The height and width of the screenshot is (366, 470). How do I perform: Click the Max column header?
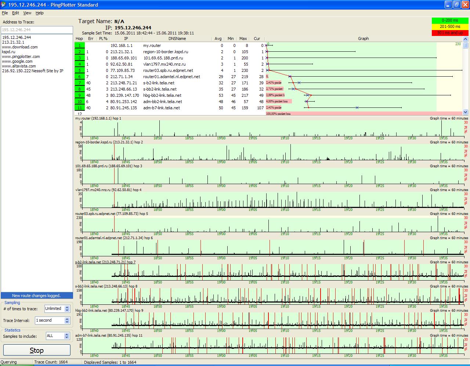pos(243,39)
